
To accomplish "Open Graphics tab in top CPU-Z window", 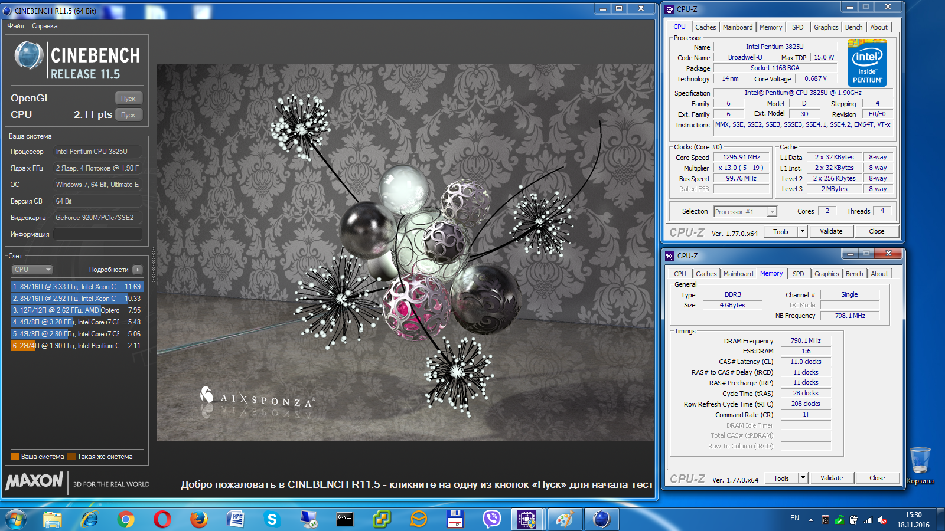I will [826, 27].
